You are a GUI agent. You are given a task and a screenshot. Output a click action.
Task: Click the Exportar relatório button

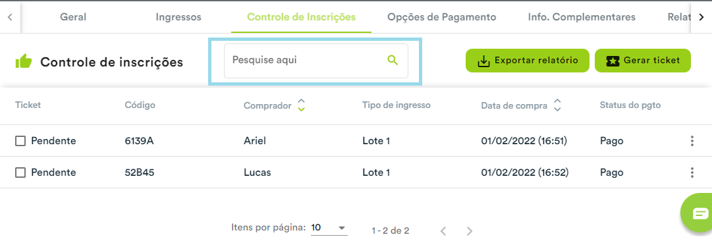pos(527,61)
